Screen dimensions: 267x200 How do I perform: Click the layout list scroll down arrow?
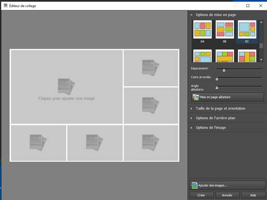(x=261, y=59)
